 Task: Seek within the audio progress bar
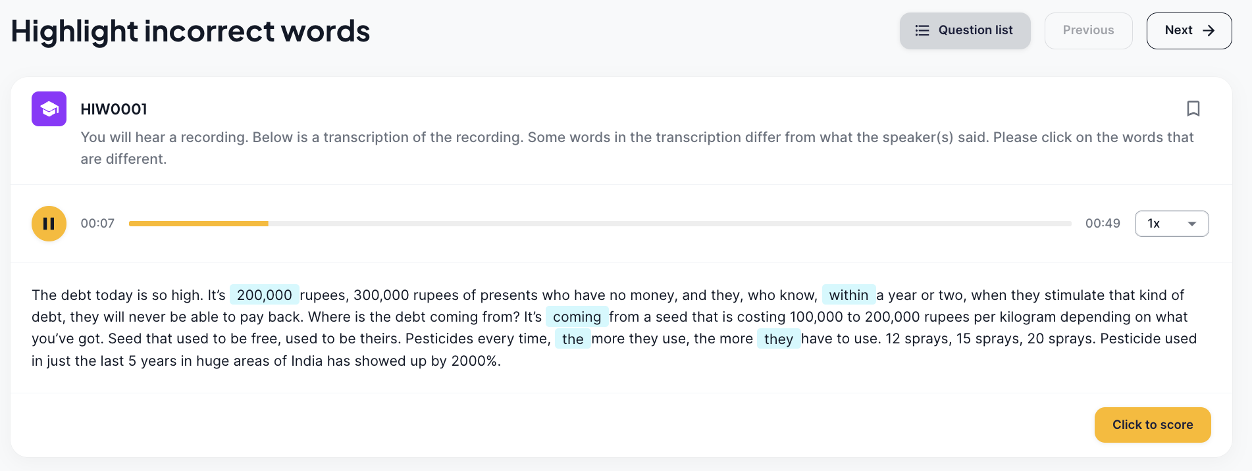600,224
